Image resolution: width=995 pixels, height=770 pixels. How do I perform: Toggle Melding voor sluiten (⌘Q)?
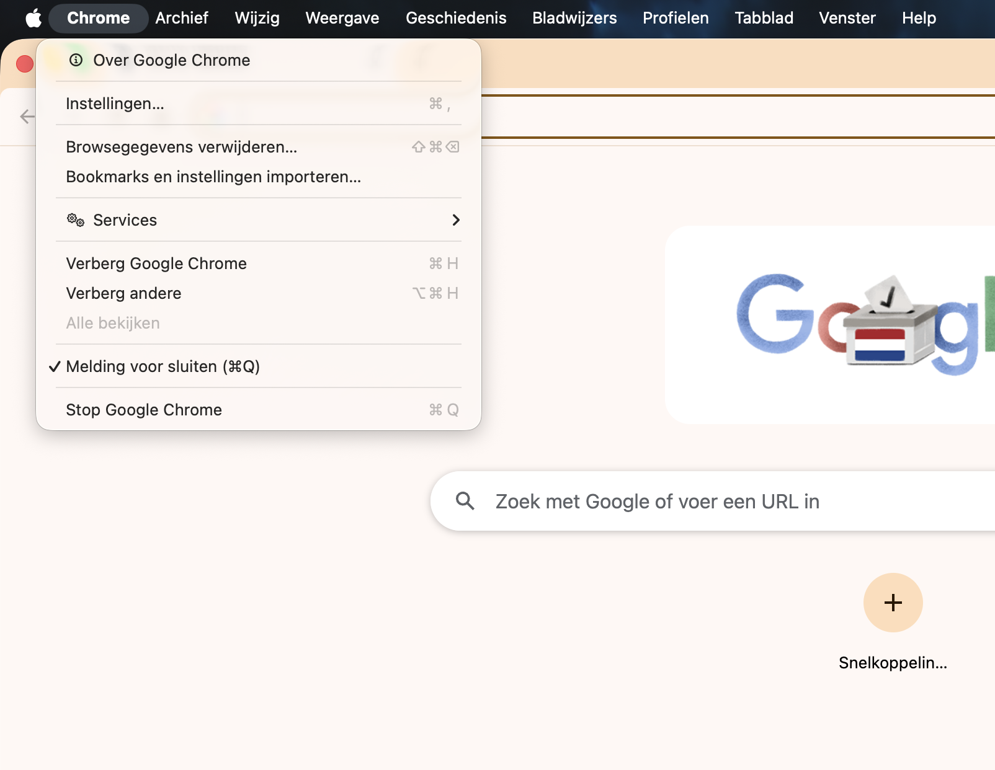[163, 366]
